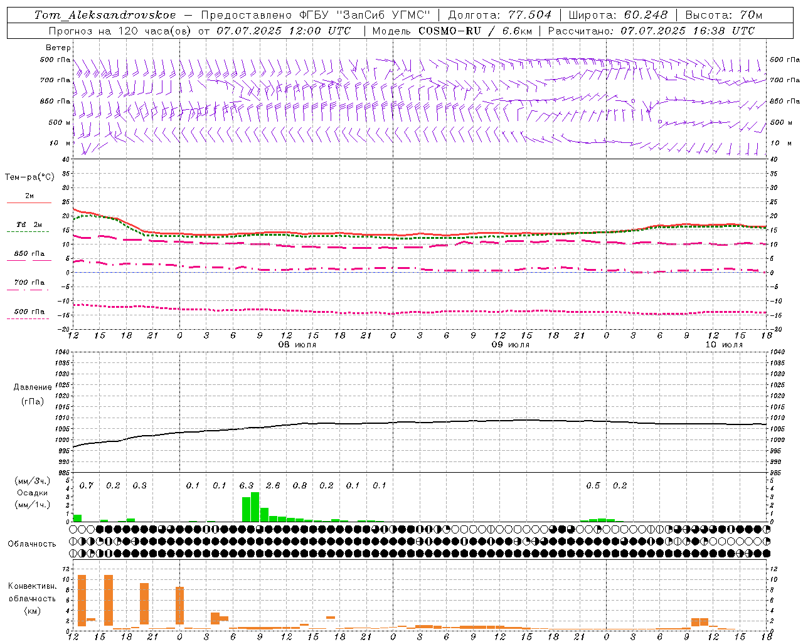803x642 pixels.
Task: Click the forecast start time 07.07.2025 12:00 UTC
Action: tap(284, 31)
